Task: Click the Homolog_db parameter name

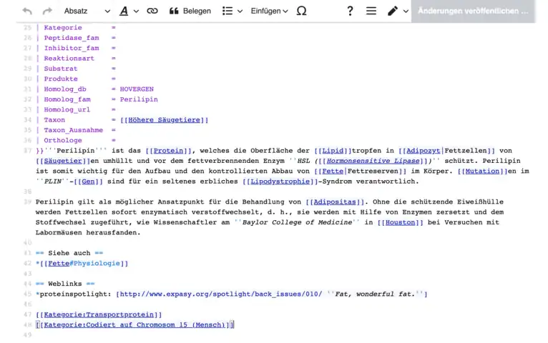Action: [65, 89]
